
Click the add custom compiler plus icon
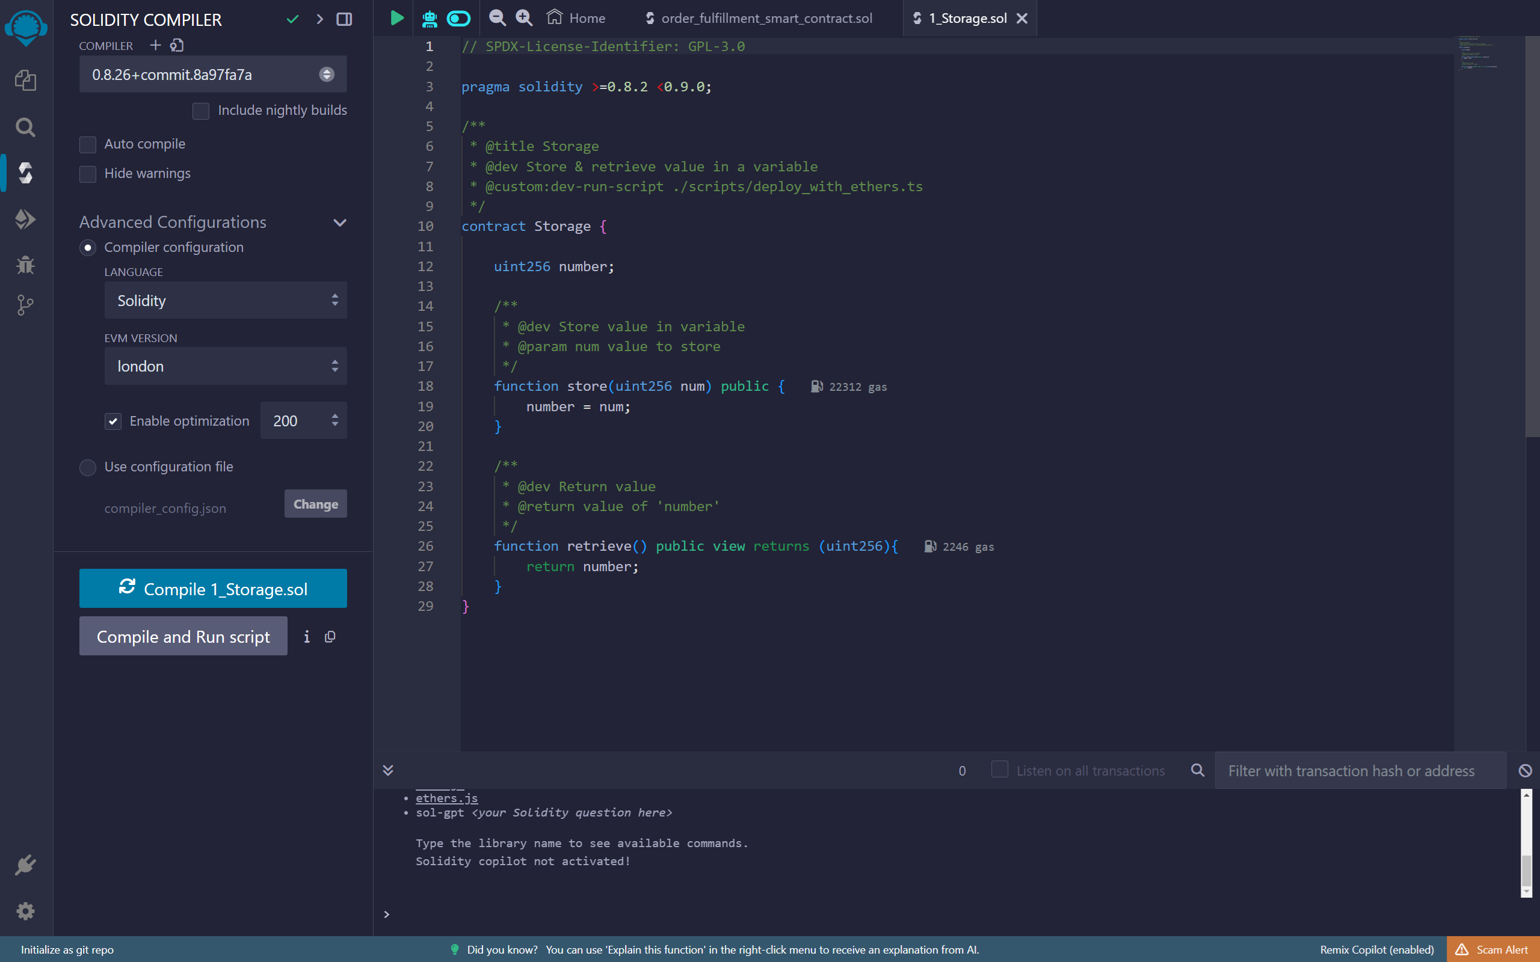pyautogui.click(x=155, y=45)
